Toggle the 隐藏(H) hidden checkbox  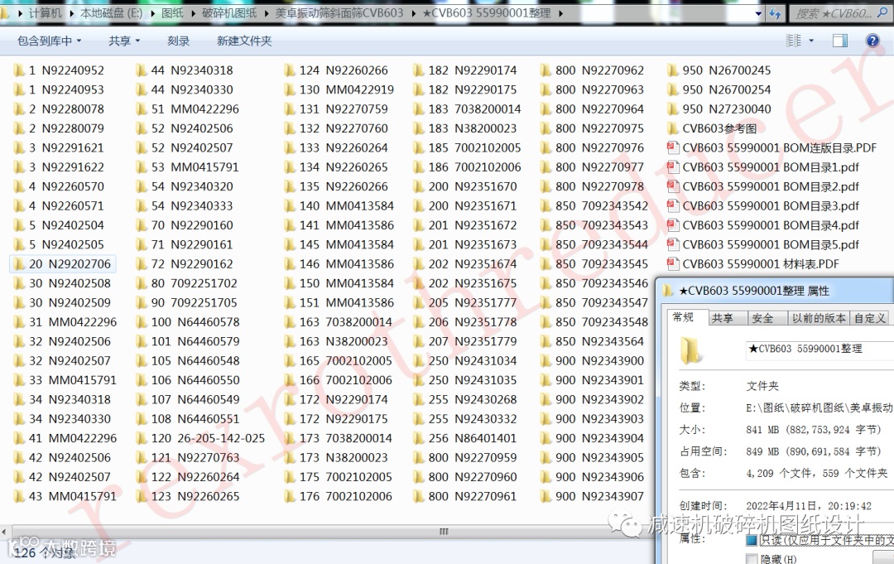(751, 559)
